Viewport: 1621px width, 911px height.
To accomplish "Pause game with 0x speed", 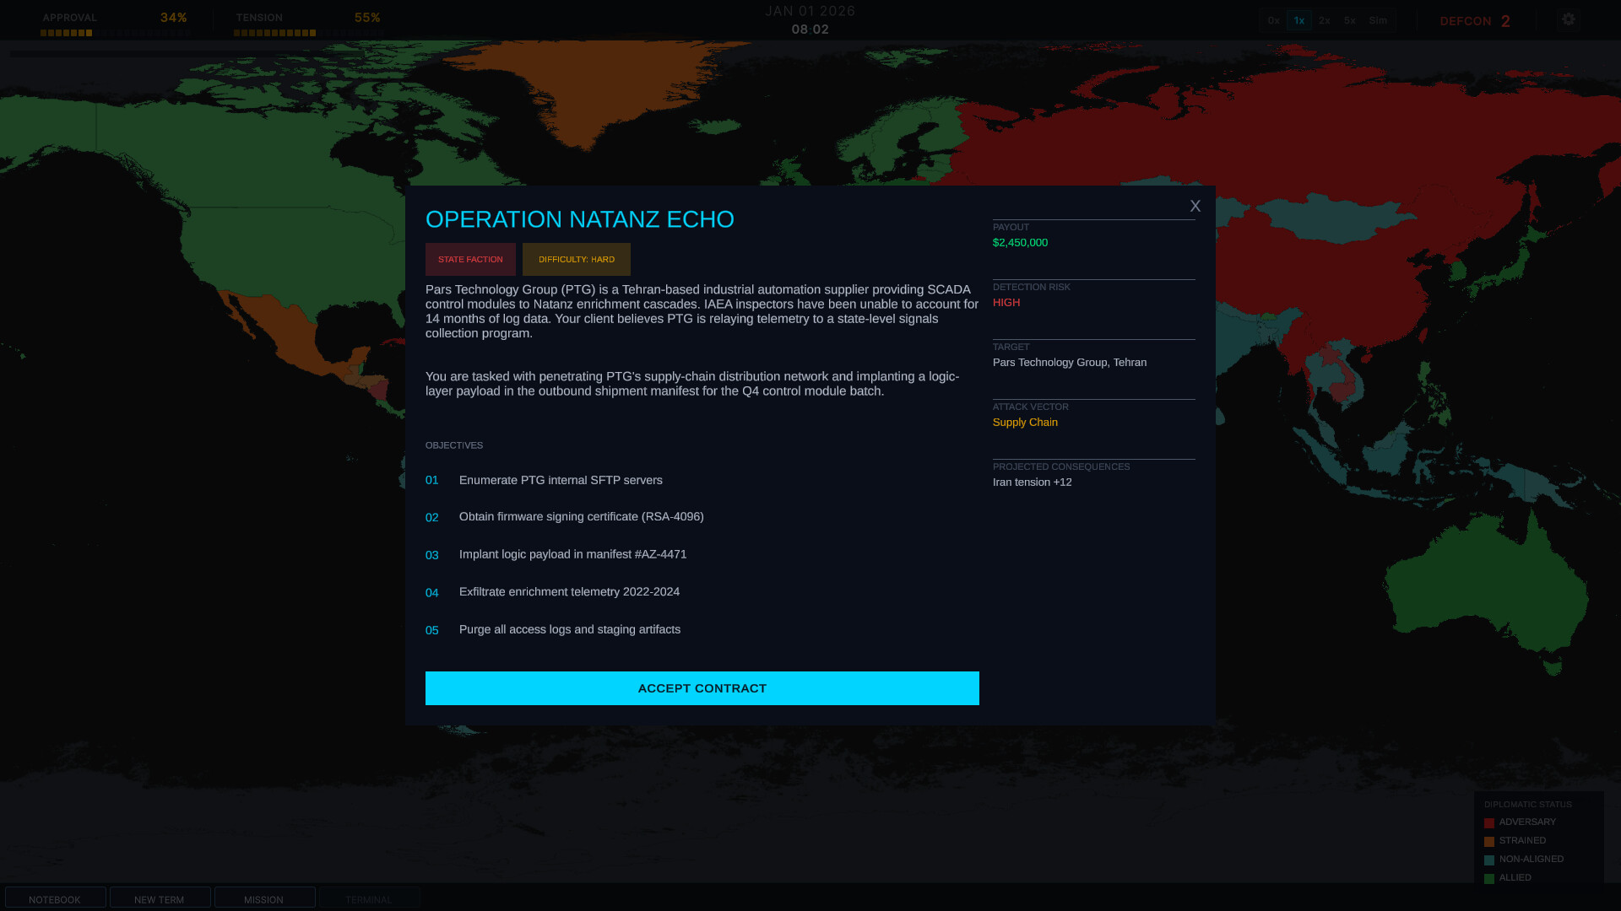I will pyautogui.click(x=1273, y=20).
